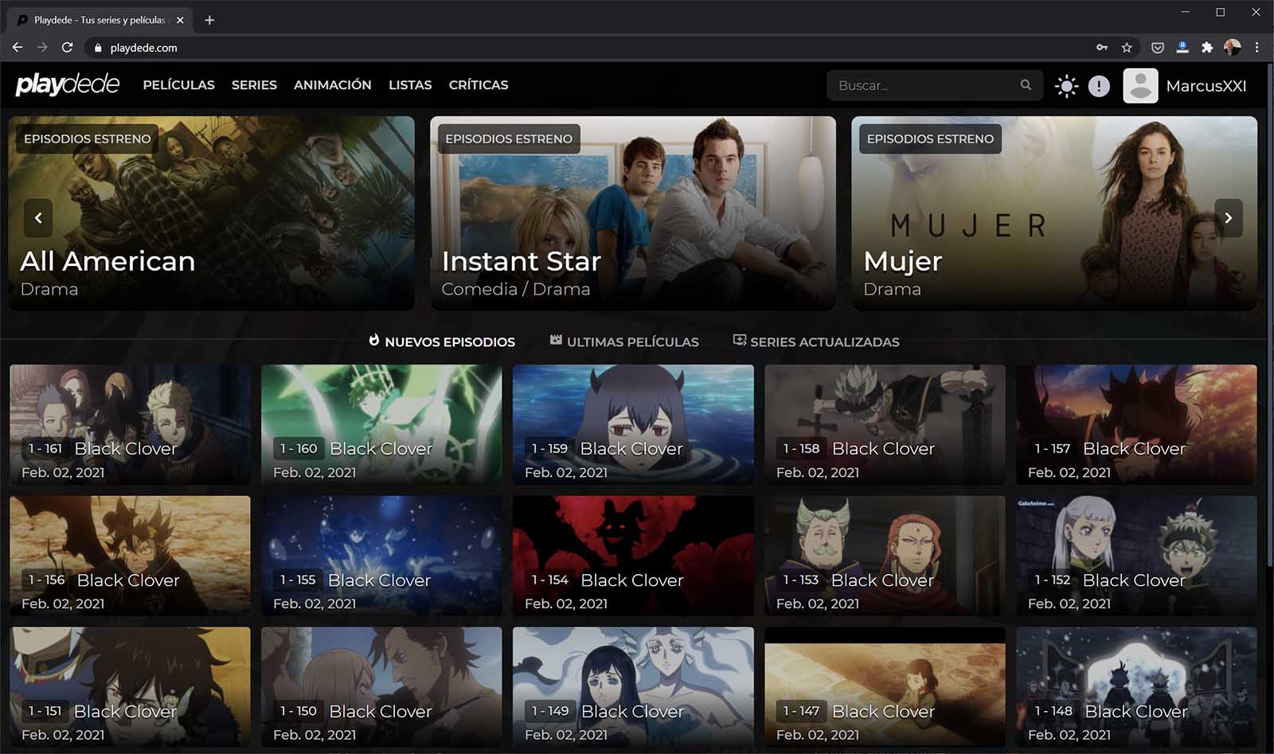Open Black Clover episode 1-152
The height and width of the screenshot is (754, 1274).
point(1136,556)
